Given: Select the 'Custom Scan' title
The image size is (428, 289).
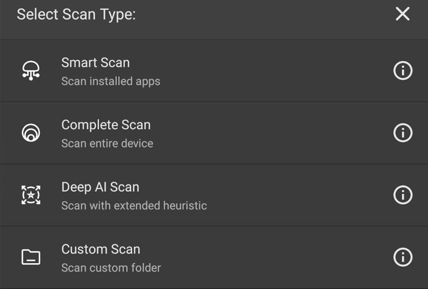Looking at the screenshot, I should tap(101, 250).
